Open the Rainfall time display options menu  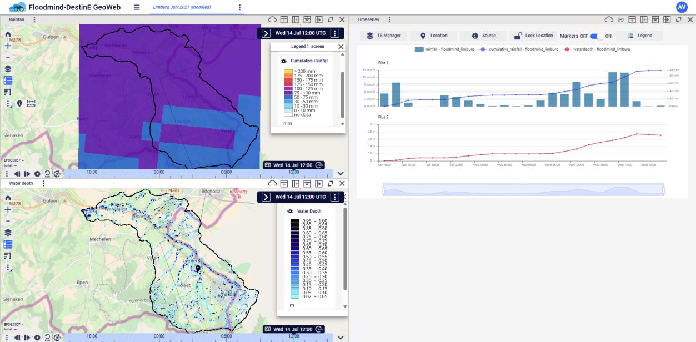pyautogui.click(x=335, y=33)
